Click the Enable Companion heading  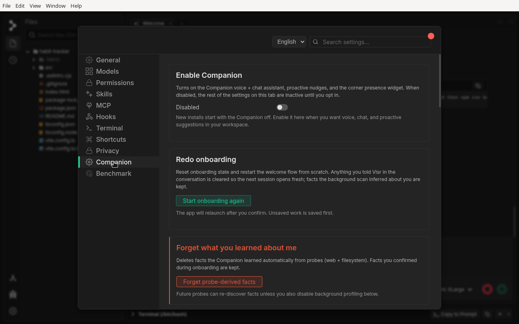point(209,75)
